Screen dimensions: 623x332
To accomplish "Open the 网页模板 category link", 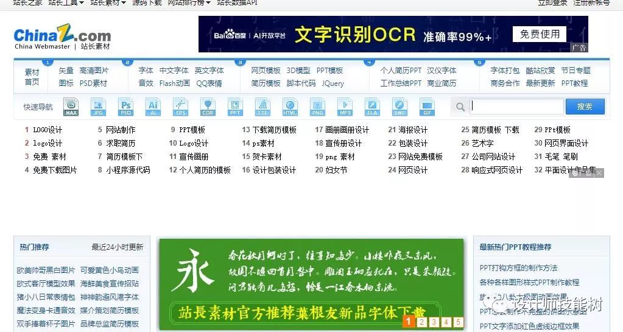I will (266, 71).
